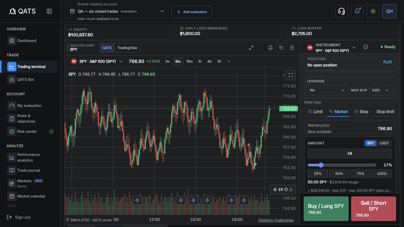This screenshot has height=227, width=404.
Task: Click Add evaluation button
Action: [x=192, y=12]
